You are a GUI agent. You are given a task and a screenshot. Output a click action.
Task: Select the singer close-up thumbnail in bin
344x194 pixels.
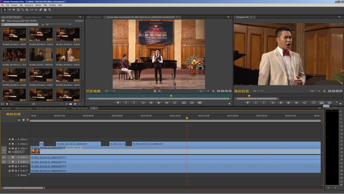click(x=68, y=55)
